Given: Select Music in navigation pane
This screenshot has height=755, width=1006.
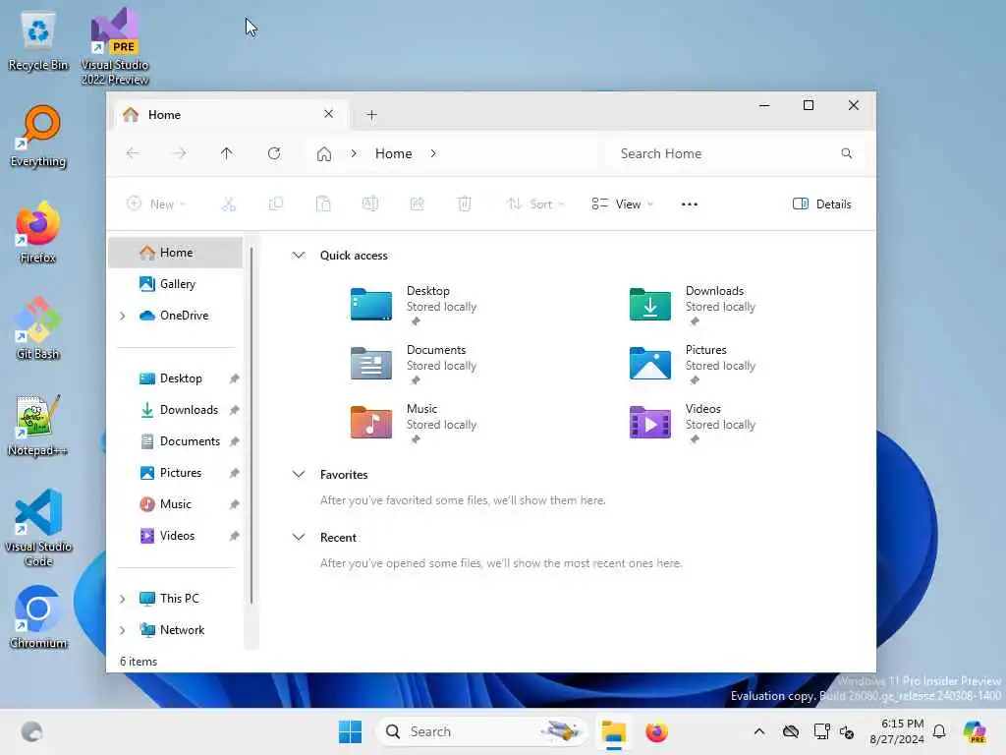Looking at the screenshot, I should (x=176, y=504).
